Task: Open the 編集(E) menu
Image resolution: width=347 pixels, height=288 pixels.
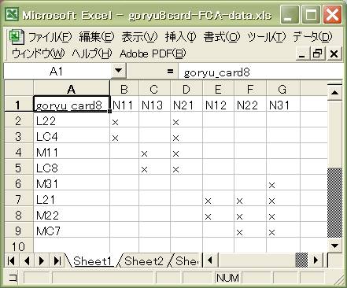Action: coord(96,38)
